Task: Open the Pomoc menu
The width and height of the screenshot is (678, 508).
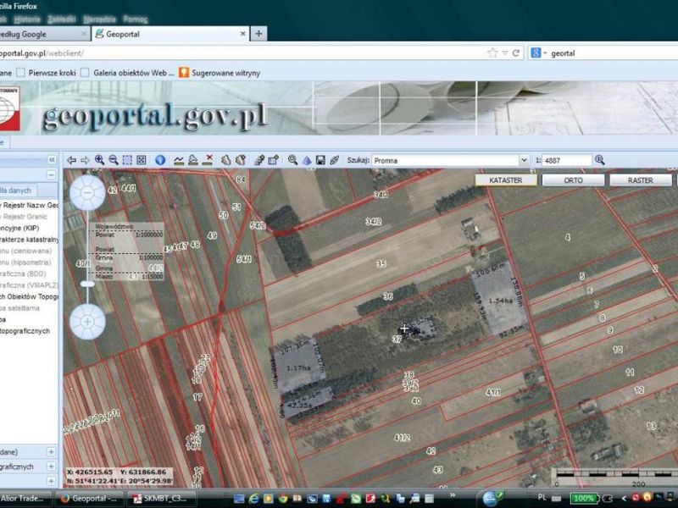Action: (136, 19)
